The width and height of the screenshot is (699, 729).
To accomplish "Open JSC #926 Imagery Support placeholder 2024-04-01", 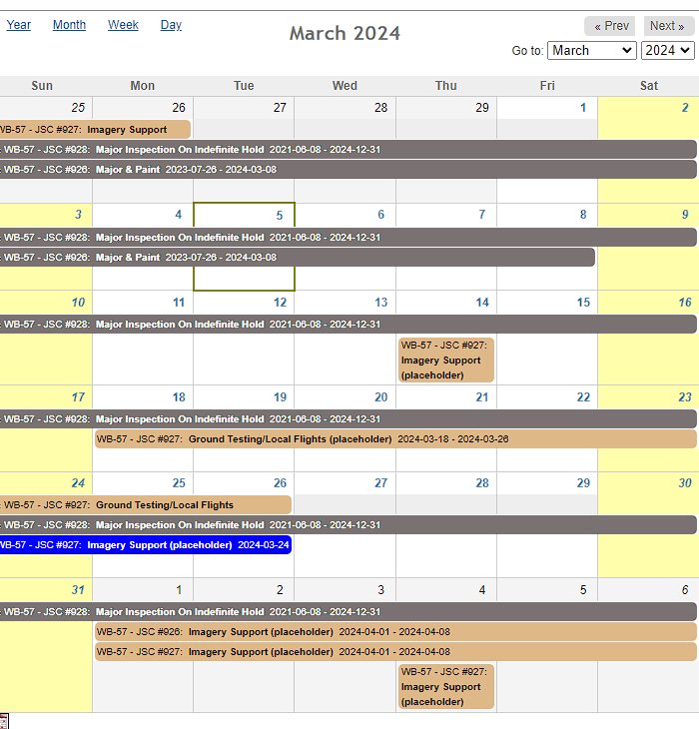I will coord(395,632).
